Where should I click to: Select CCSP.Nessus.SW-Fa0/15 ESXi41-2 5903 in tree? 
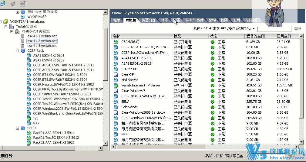coord(63,84)
